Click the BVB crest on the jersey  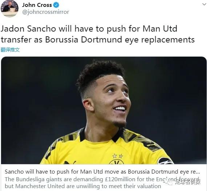(117, 162)
